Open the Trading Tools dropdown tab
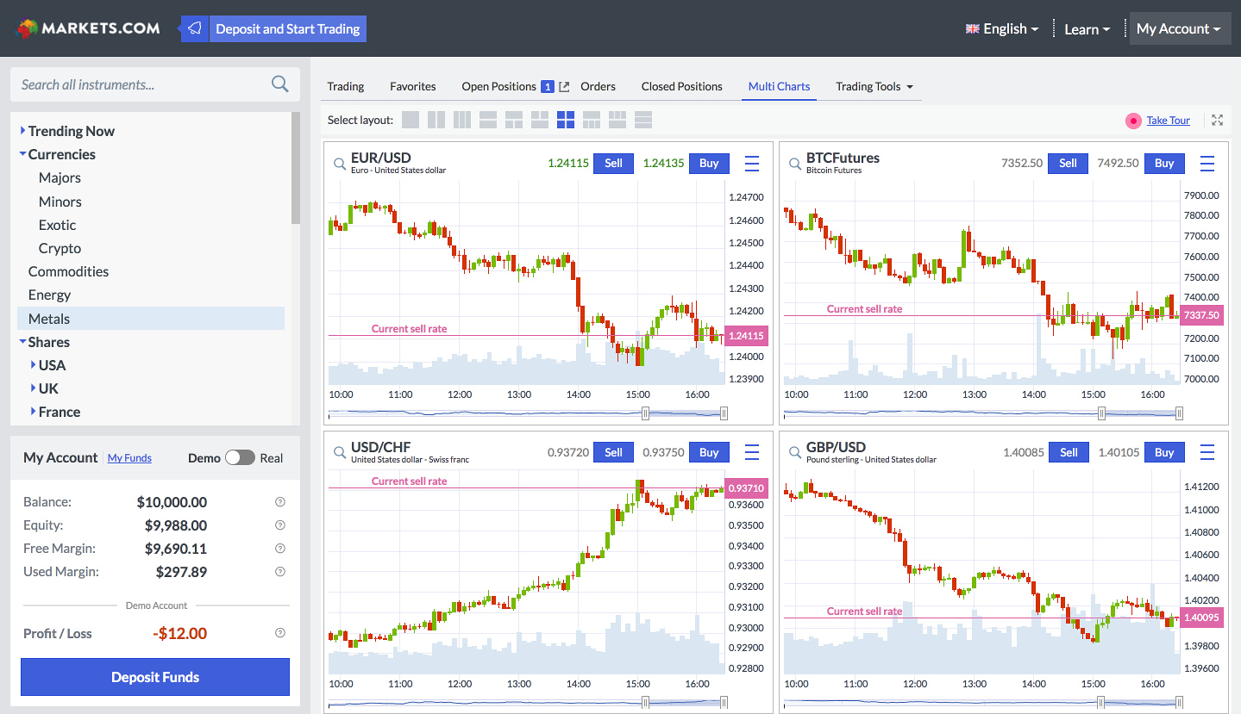 [874, 86]
